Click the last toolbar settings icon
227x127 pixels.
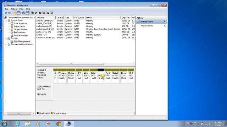pyautogui.click(x=52, y=13)
